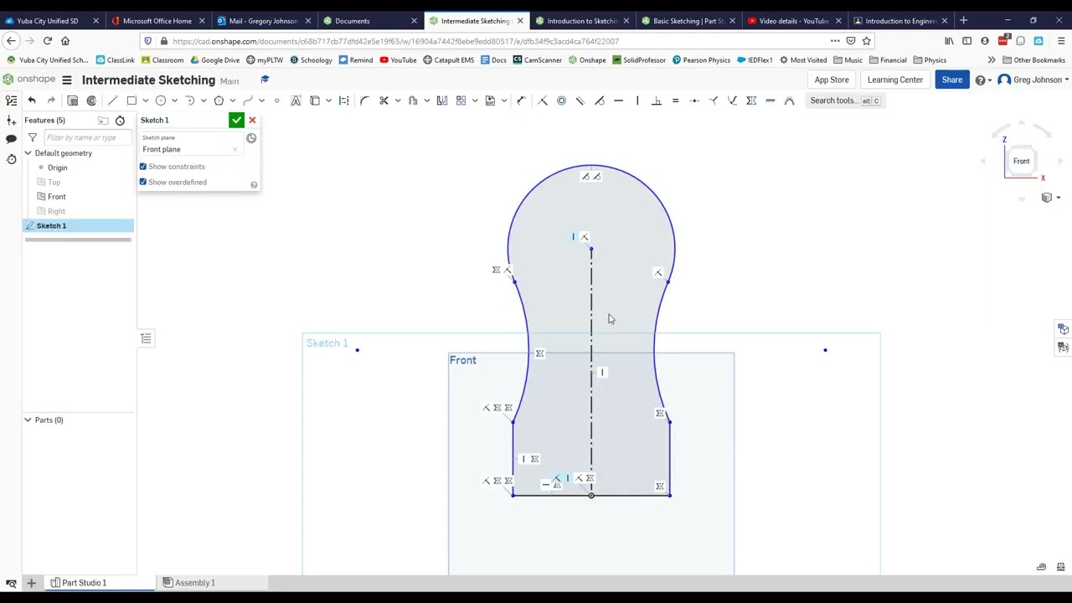
Task: Expand the trim tool dropdown arrow
Action: point(397,100)
